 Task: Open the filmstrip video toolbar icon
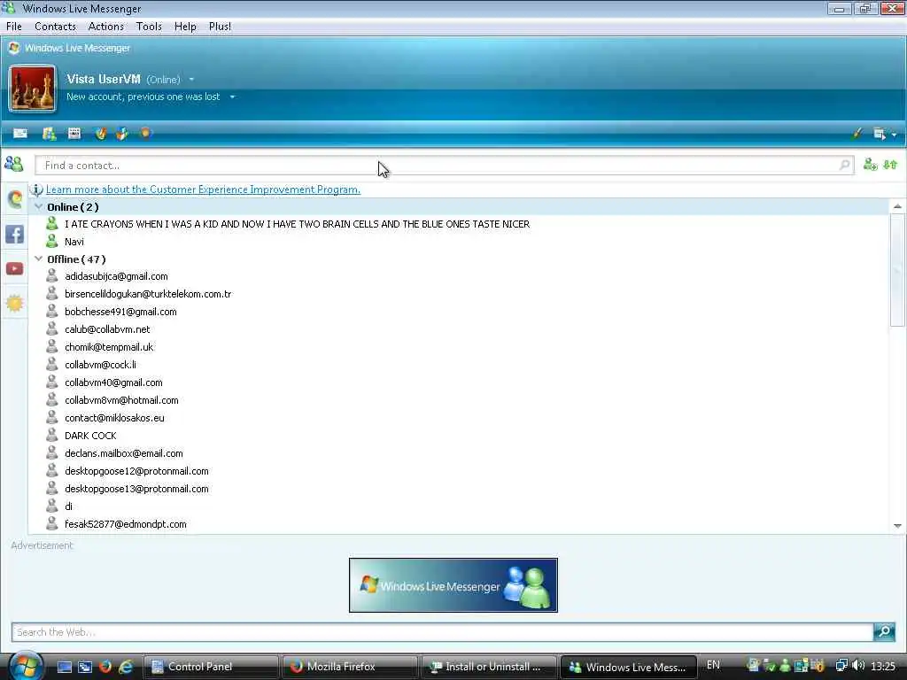(74, 134)
